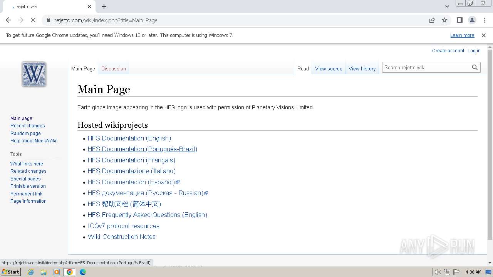The image size is (493, 277).
Task: Open the View history tab
Action: pos(362,68)
